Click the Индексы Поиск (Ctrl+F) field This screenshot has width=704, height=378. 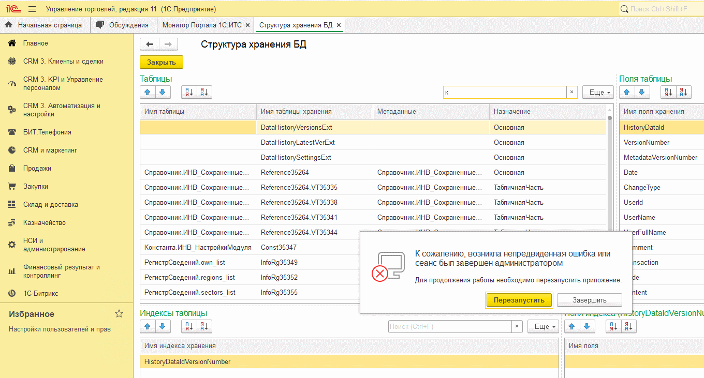(x=450, y=326)
